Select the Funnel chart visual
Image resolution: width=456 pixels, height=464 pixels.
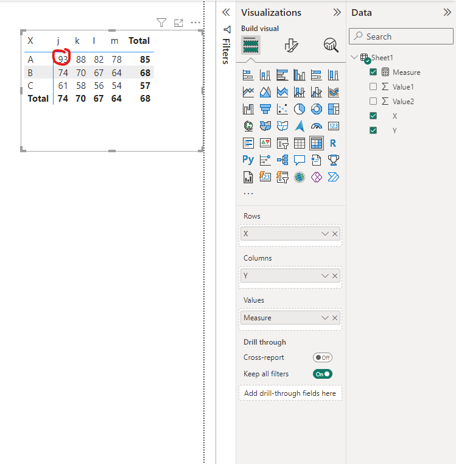(x=265, y=109)
